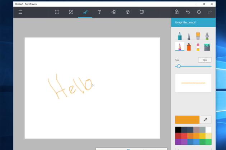226x150 pixels.
Task: Pick the paint bucket fill tool
Action: [x=207, y=47]
